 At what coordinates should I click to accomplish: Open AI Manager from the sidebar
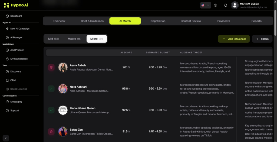[x=16, y=37]
